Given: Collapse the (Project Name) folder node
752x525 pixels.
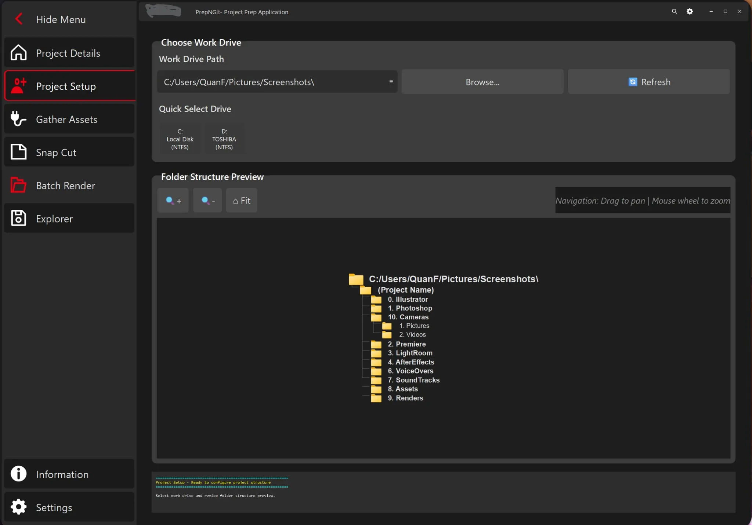Looking at the screenshot, I should pyautogui.click(x=365, y=290).
